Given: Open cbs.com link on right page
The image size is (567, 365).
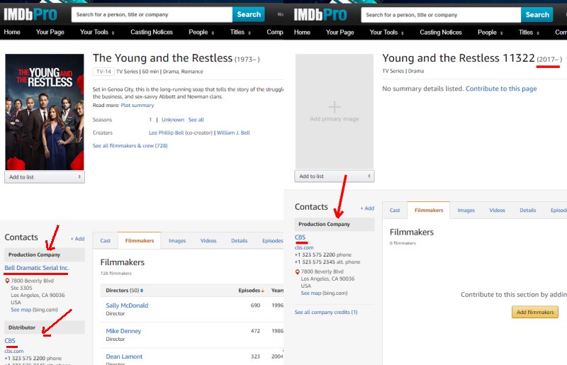Looking at the screenshot, I should tap(304, 247).
